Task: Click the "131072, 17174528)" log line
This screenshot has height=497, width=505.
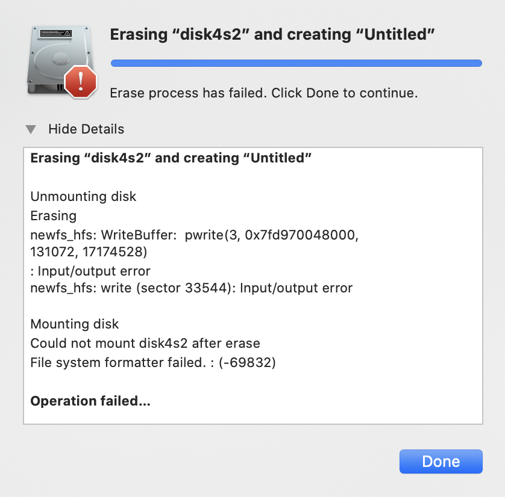Action: 89,252
